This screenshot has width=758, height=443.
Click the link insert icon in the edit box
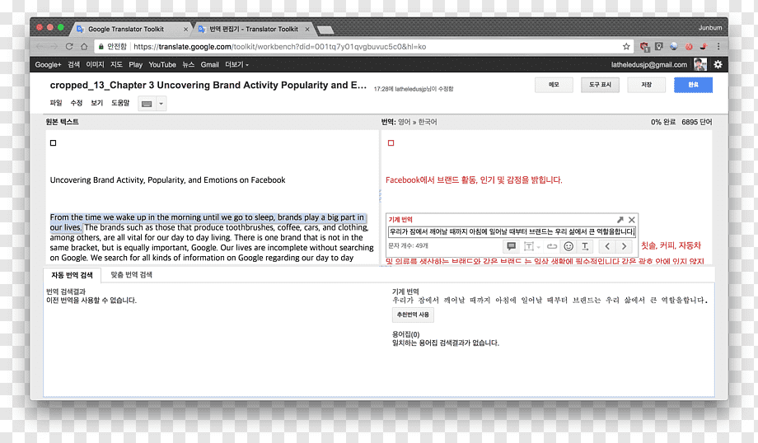click(x=551, y=246)
